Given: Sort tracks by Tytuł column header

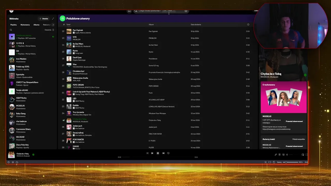Looking at the screenshot, I should 68,25.
